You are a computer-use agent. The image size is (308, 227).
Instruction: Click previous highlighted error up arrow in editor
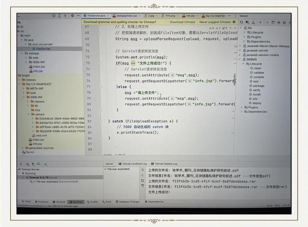[231, 28]
